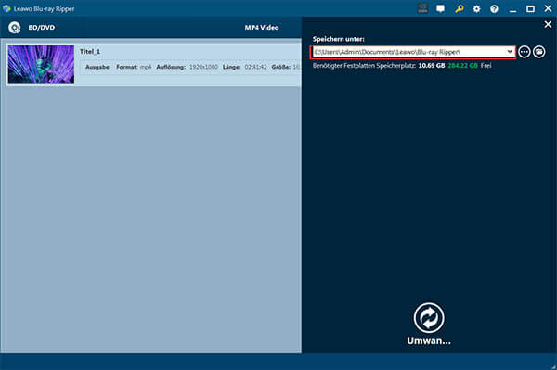Viewport: 557px width, 370px height.
Task: Click the Ausgabe label in Titel_1 row
Action: coord(97,67)
